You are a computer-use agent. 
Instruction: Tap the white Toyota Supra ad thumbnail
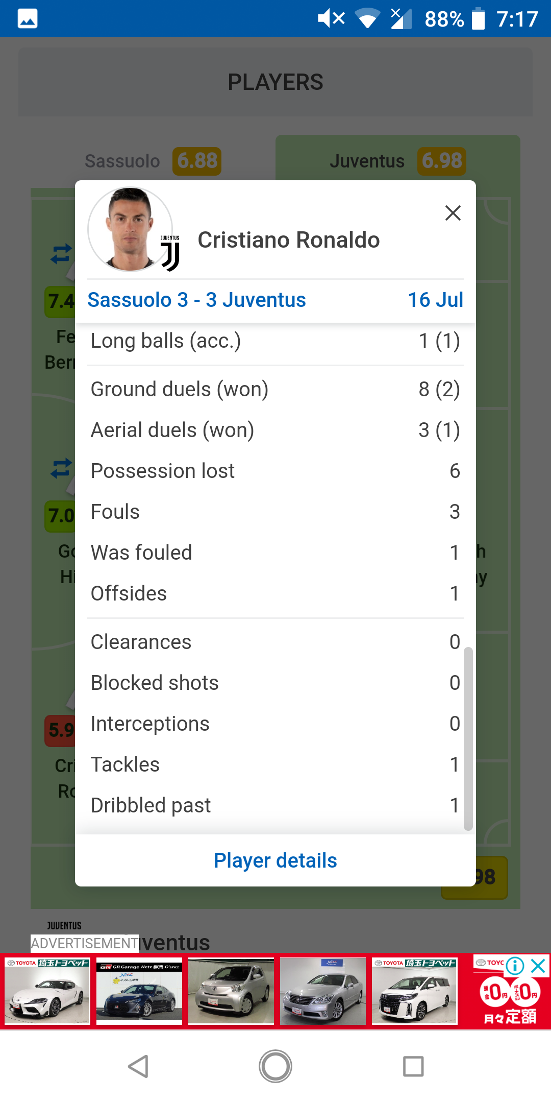tap(47, 991)
